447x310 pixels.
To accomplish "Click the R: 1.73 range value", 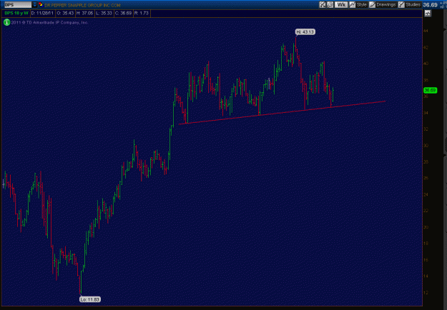I will coord(142,13).
